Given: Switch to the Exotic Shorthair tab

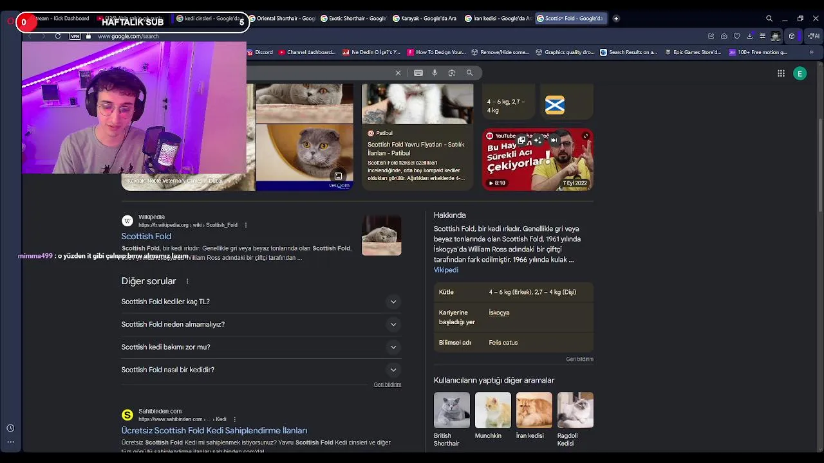Looking at the screenshot, I should tap(353, 19).
